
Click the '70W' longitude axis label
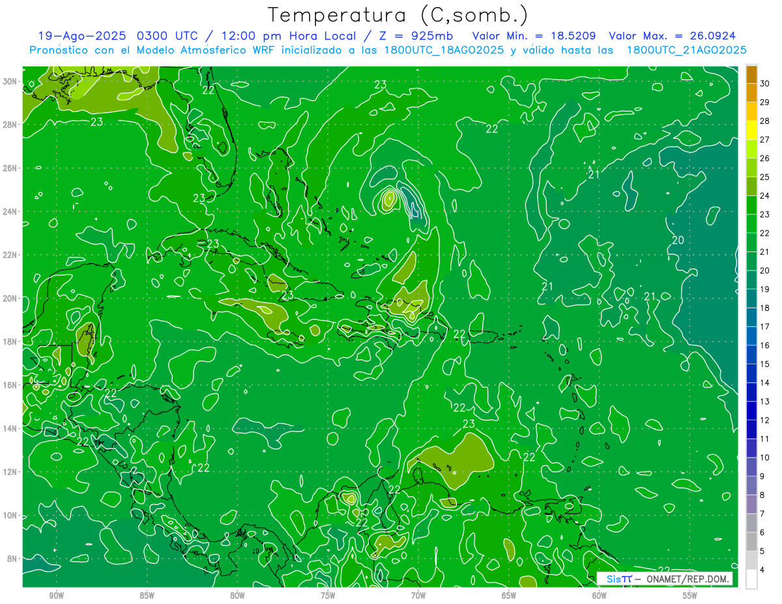coord(418,596)
